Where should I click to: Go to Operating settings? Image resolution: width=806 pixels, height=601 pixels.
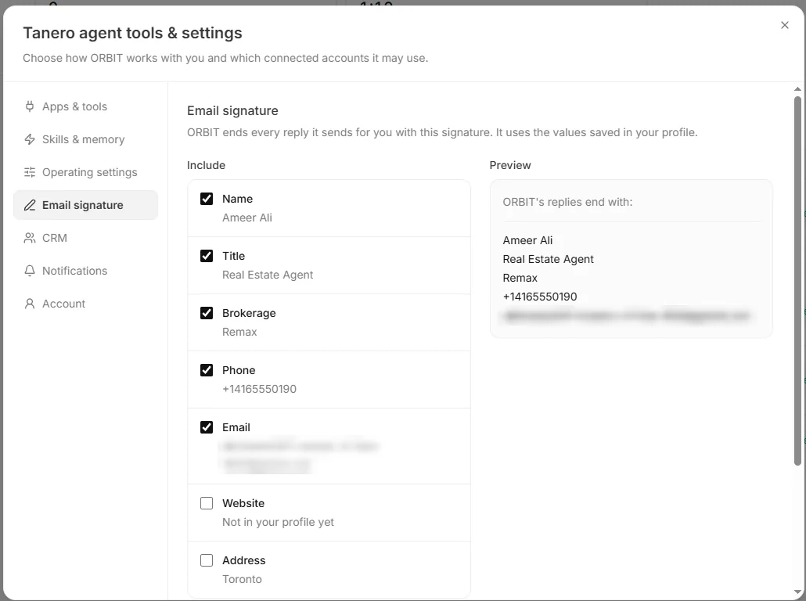[85, 172]
